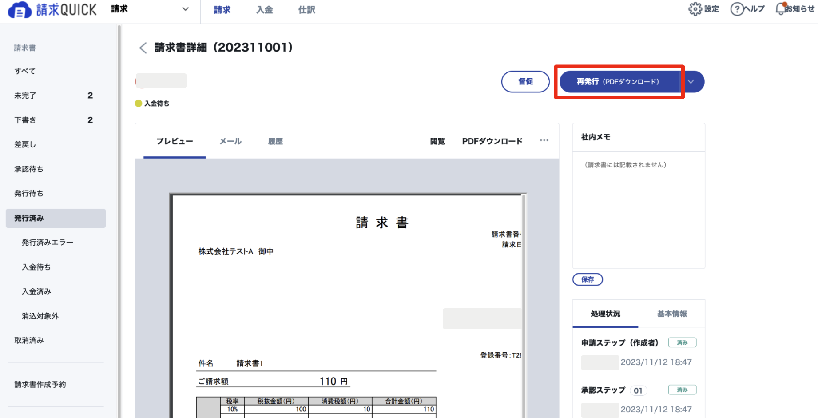818x418 pixels.
Task: Open the ヘルプ question mark icon
Action: tap(737, 9)
